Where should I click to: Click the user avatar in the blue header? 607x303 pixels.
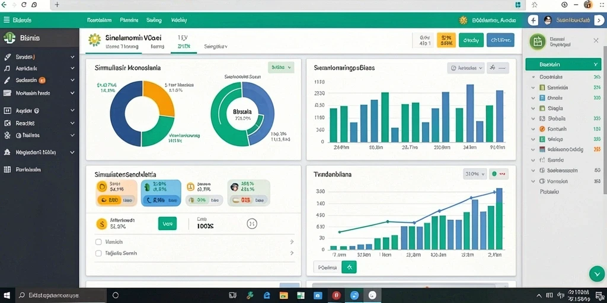point(547,21)
